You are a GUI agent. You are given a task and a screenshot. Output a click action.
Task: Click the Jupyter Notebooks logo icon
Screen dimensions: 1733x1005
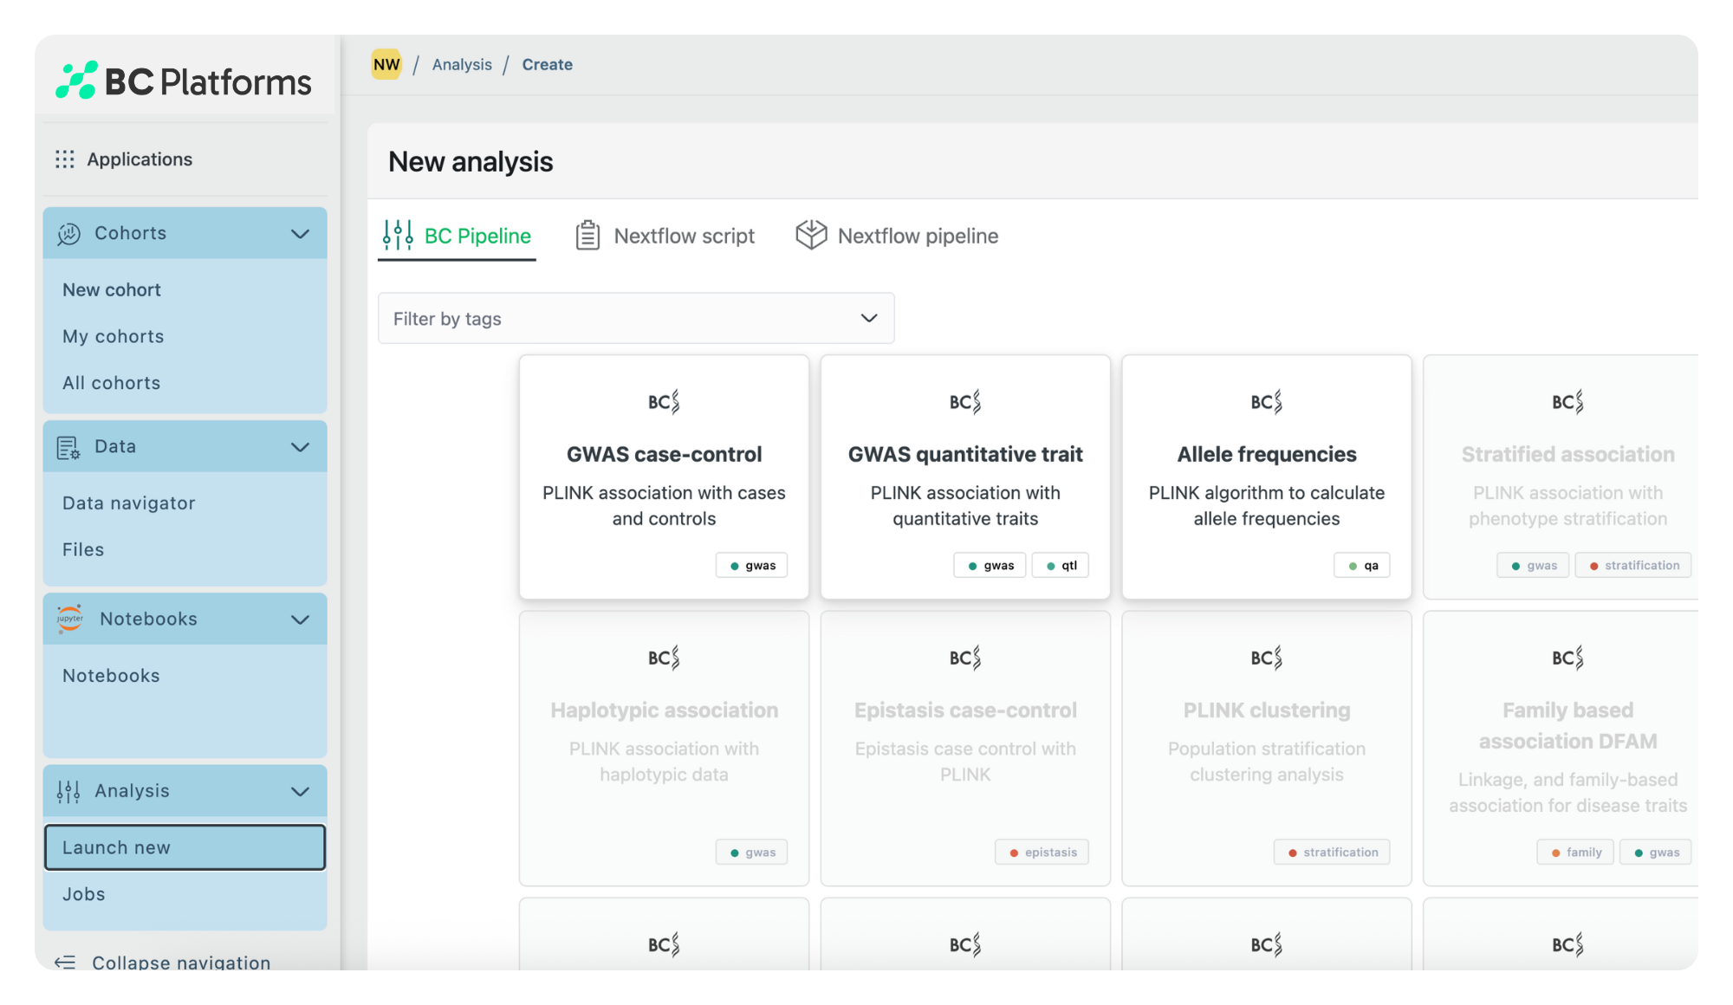69,619
